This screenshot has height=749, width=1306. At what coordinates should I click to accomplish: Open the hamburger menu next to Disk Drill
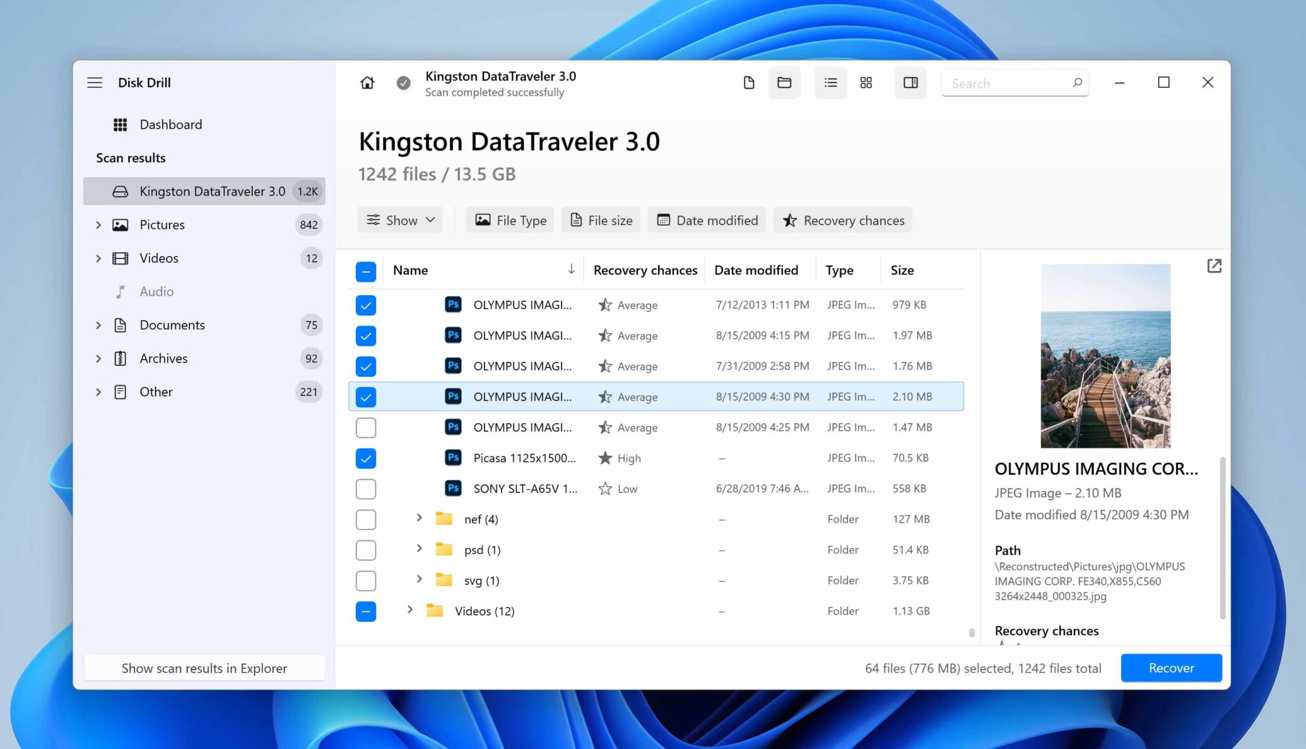point(94,82)
